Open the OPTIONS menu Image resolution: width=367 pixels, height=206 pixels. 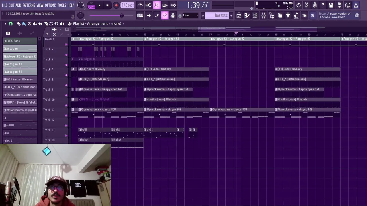(51, 5)
